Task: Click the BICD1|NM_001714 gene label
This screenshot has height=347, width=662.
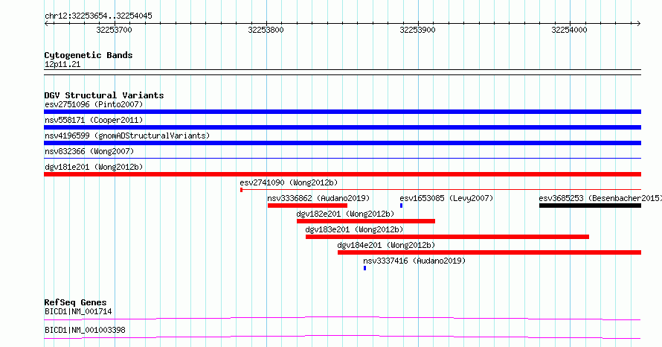Action: [x=78, y=311]
